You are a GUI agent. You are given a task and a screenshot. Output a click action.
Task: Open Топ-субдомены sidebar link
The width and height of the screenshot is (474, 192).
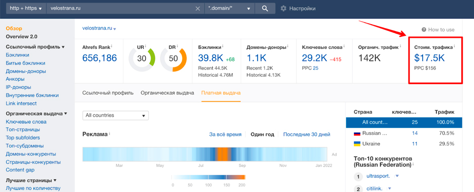tap(25, 146)
